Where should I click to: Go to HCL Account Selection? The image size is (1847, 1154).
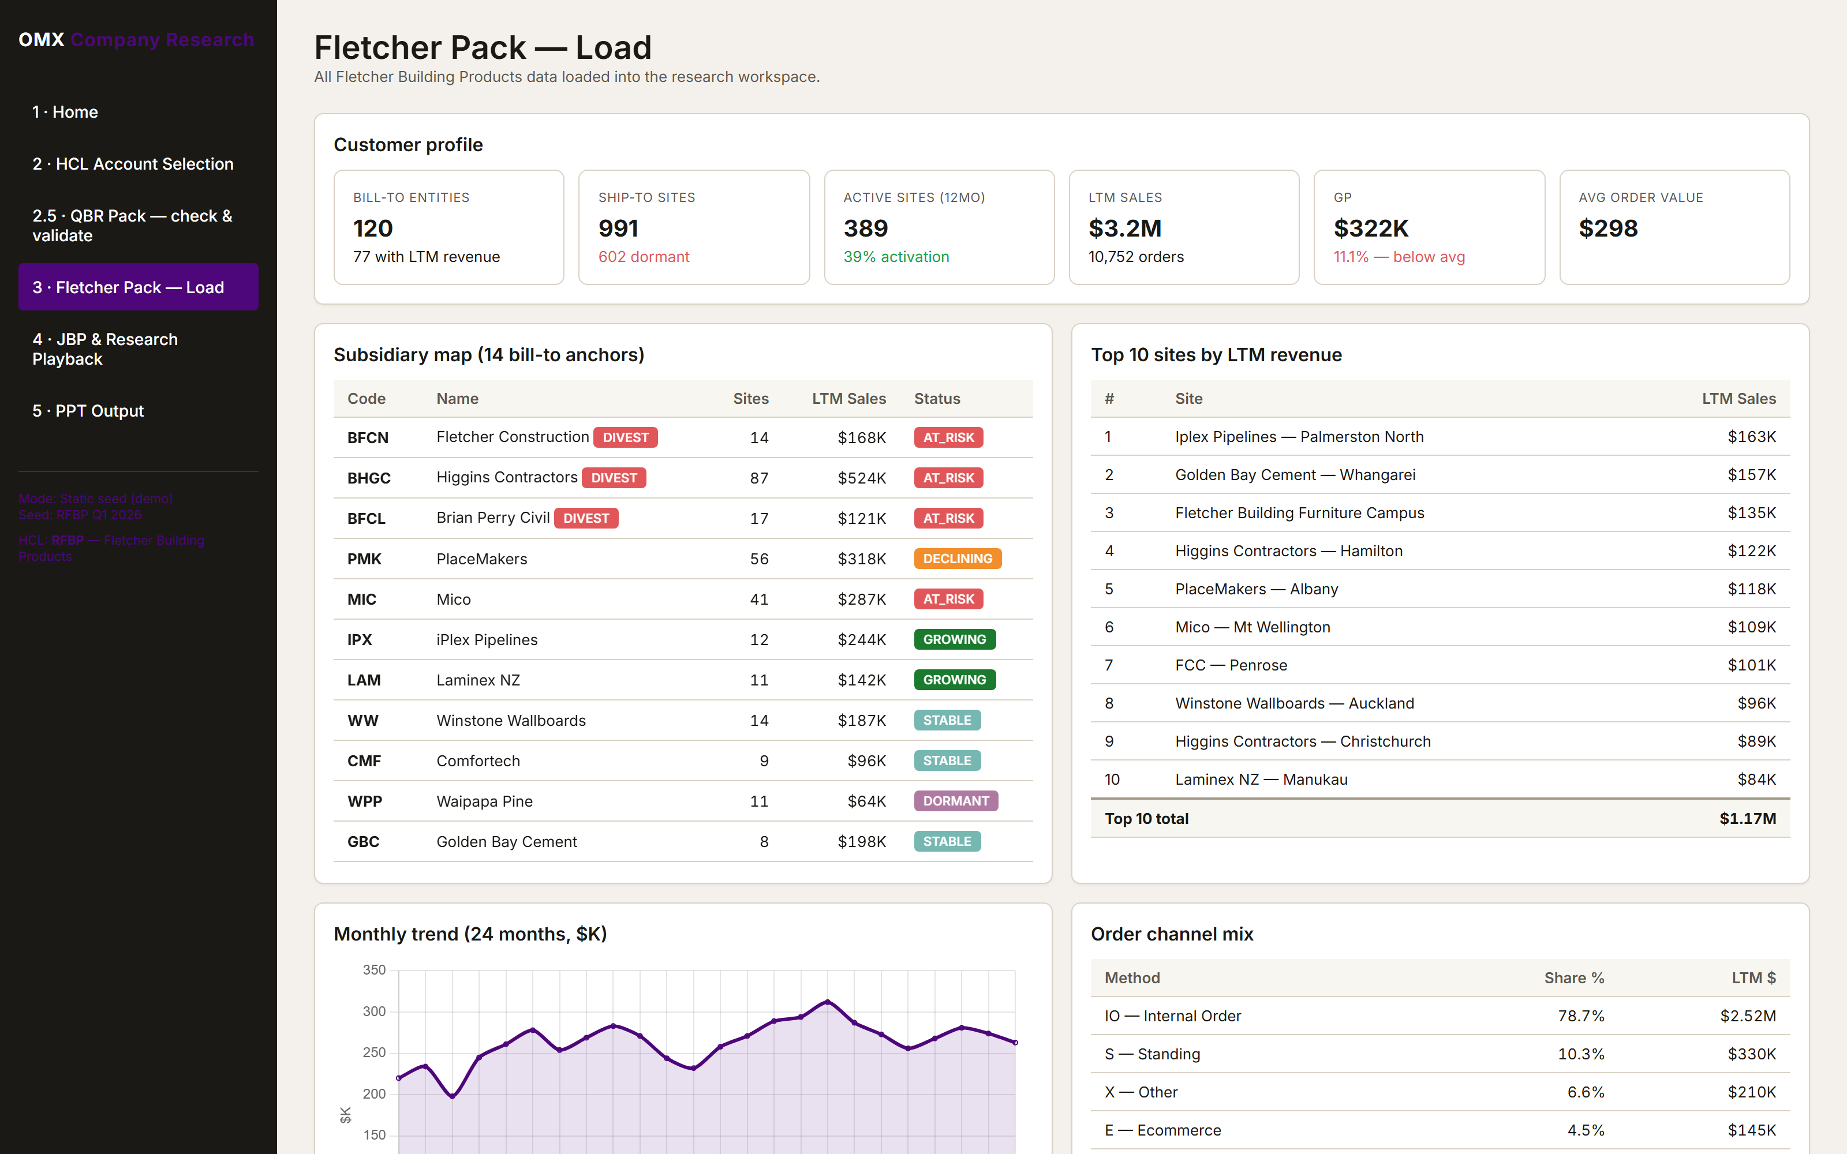[138, 163]
